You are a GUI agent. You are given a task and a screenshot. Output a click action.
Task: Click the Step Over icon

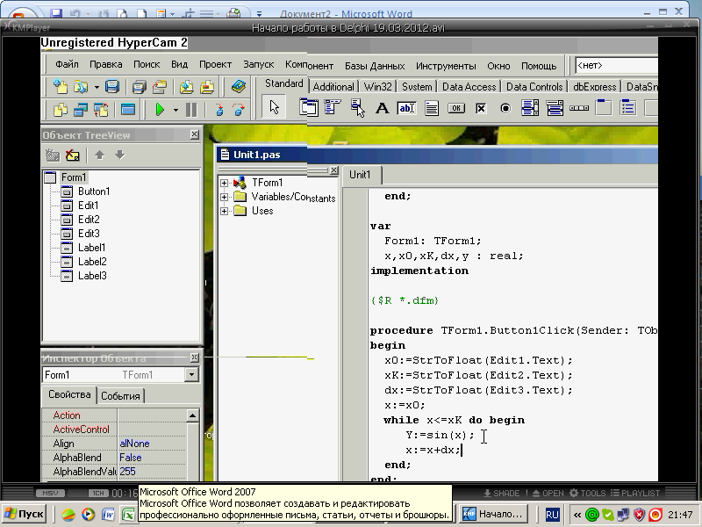(239, 109)
